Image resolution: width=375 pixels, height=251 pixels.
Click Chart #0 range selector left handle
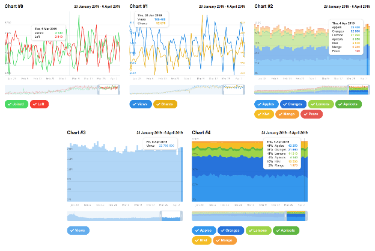click(99, 90)
